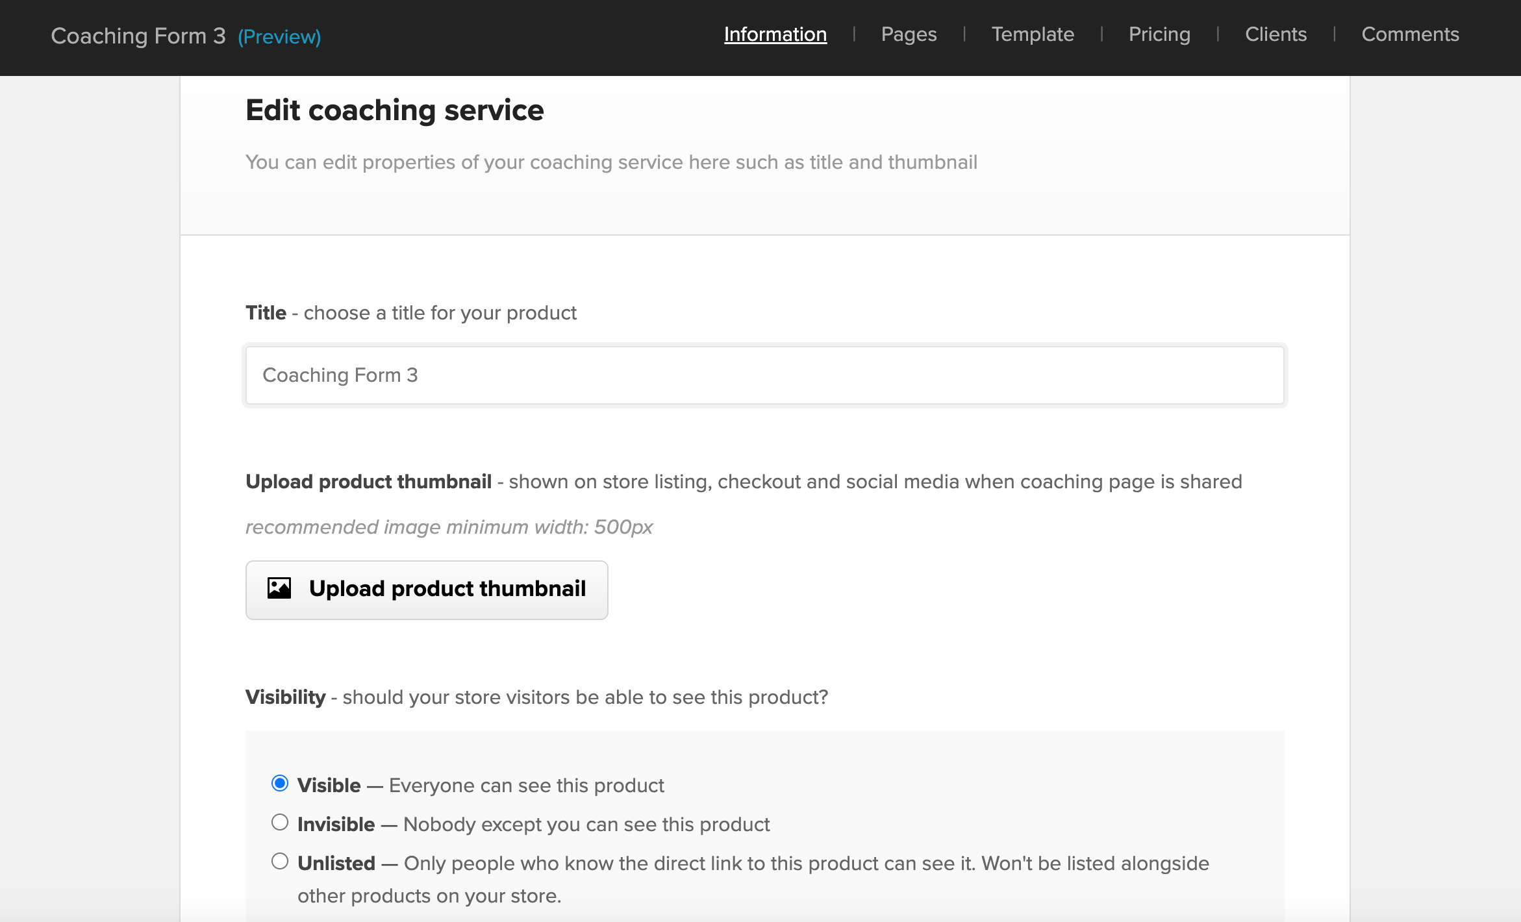Click the image icon on upload button

[279, 588]
